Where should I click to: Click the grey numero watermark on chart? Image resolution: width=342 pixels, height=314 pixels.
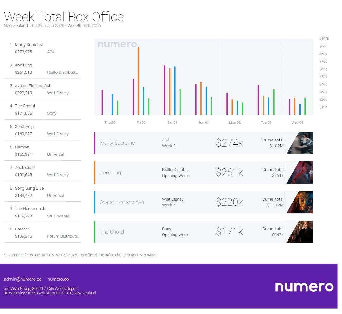click(117, 45)
